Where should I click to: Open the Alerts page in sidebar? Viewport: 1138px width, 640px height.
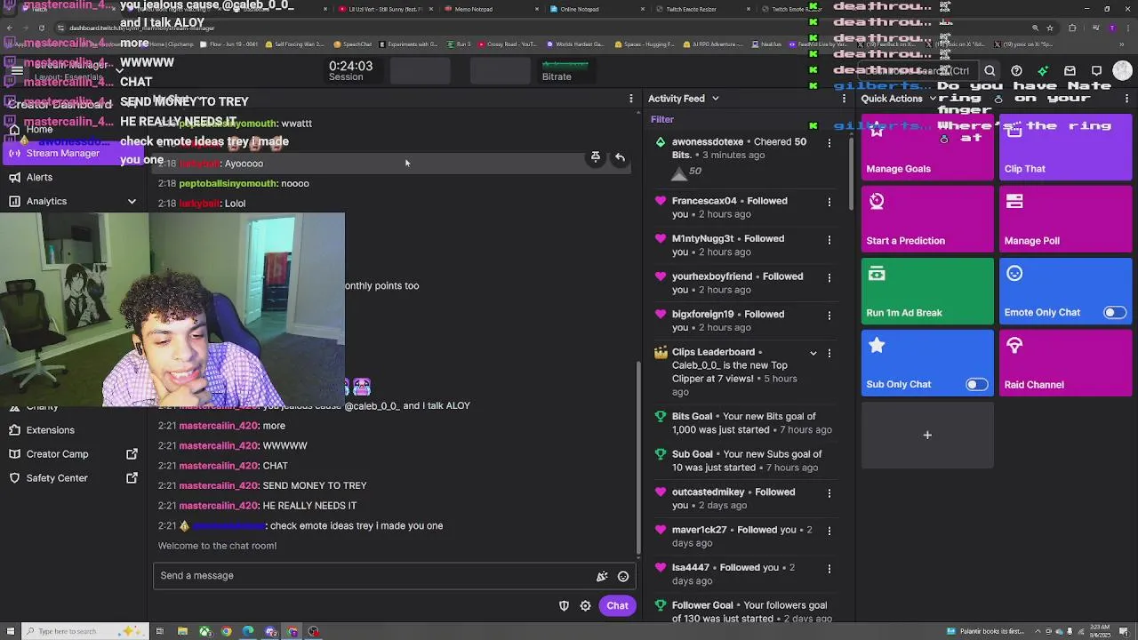pyautogui.click(x=39, y=177)
